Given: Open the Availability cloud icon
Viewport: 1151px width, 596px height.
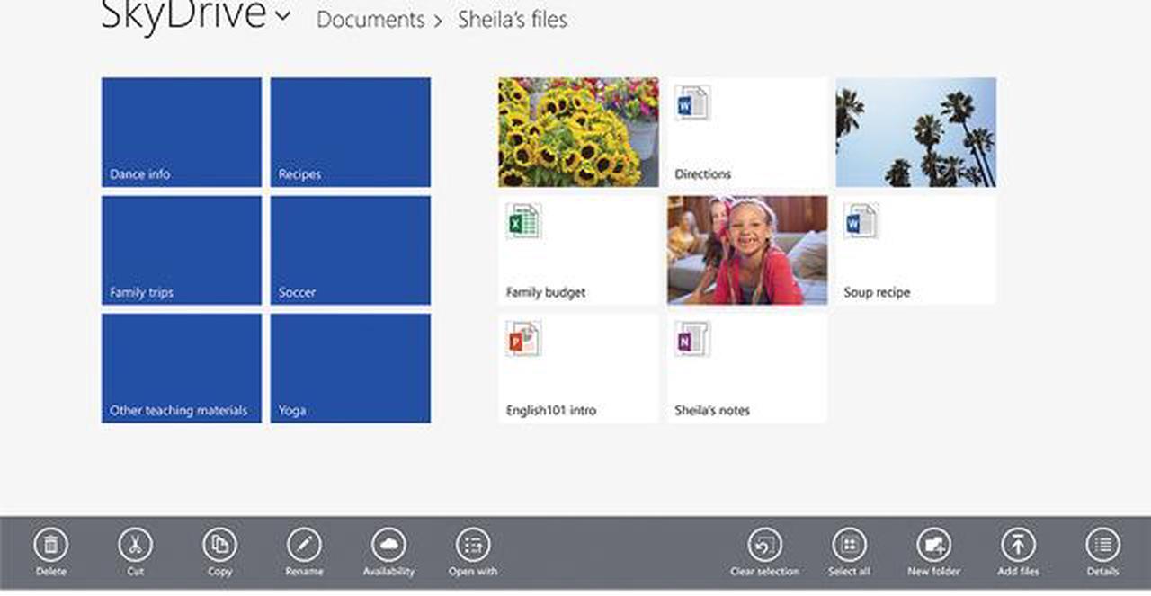Looking at the screenshot, I should pyautogui.click(x=388, y=545).
